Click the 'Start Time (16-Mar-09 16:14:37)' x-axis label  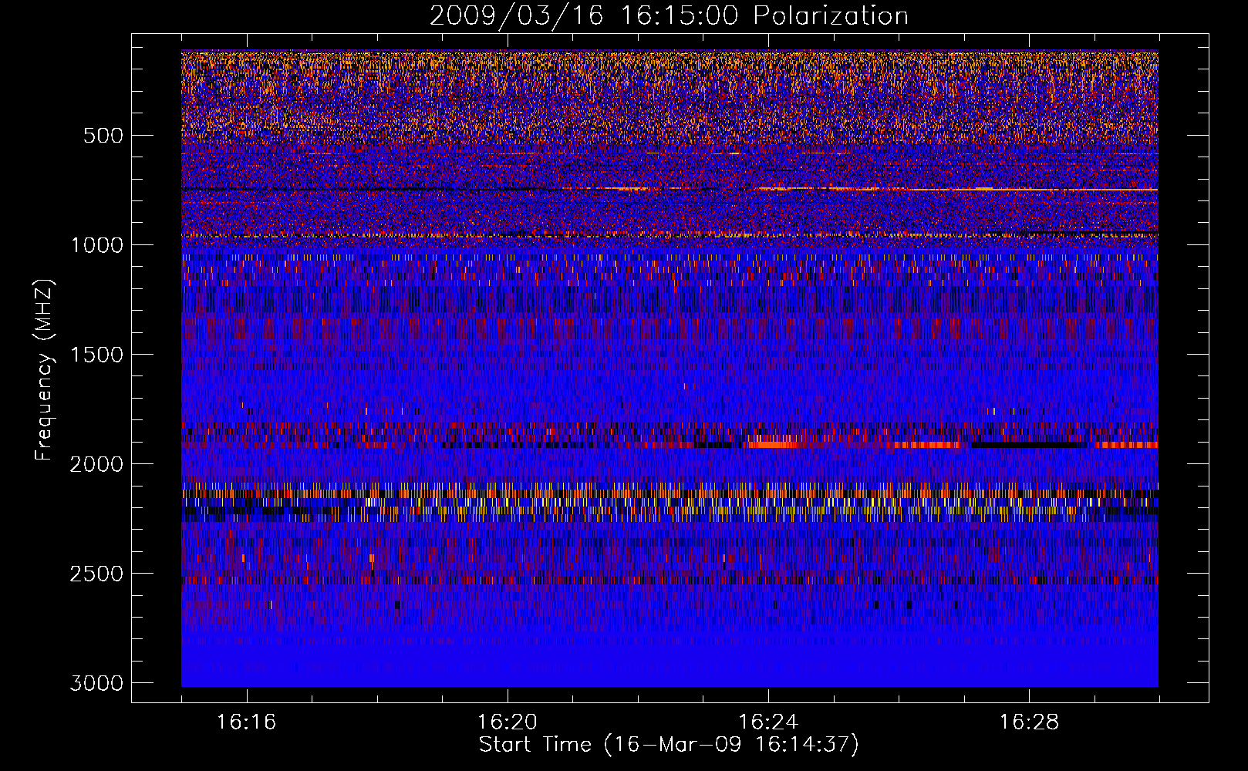pos(669,745)
